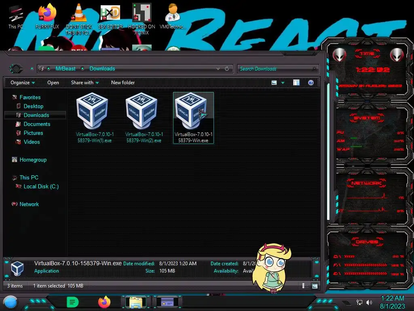Click the C:\ drive usage bar

[x=349, y=256]
